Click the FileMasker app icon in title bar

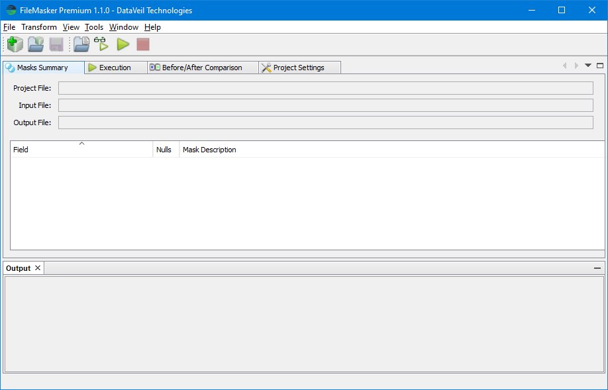click(11, 10)
